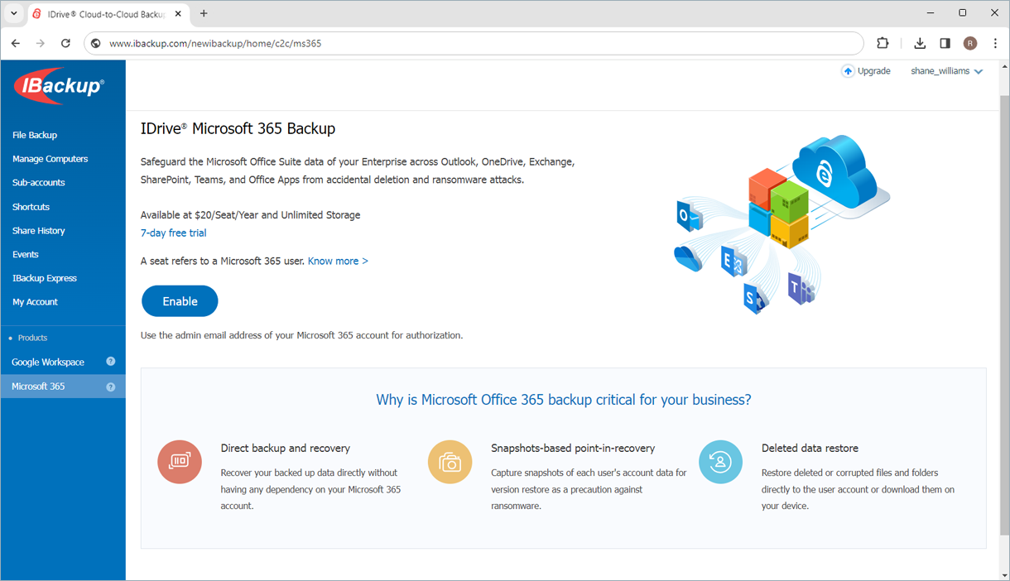1010x581 pixels.
Task: Open Shortcuts in the sidebar
Action: pos(31,207)
